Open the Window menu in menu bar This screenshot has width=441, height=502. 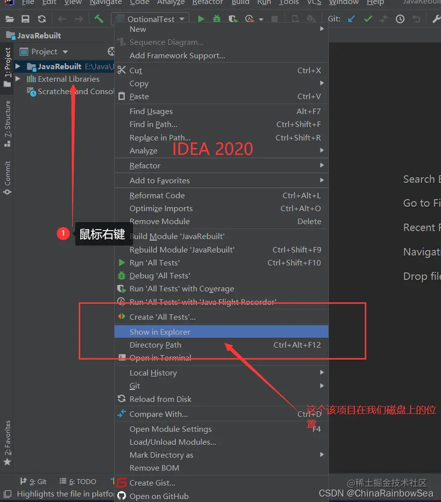(344, 2)
